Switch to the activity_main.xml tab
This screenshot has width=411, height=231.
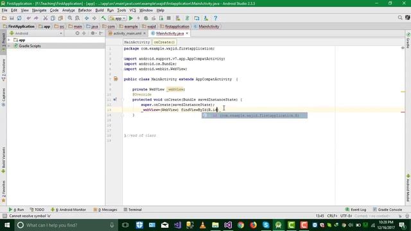[127, 33]
